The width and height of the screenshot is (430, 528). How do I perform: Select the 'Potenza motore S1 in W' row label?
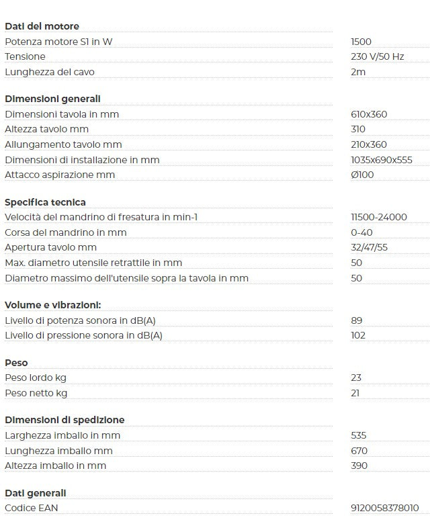58,42
